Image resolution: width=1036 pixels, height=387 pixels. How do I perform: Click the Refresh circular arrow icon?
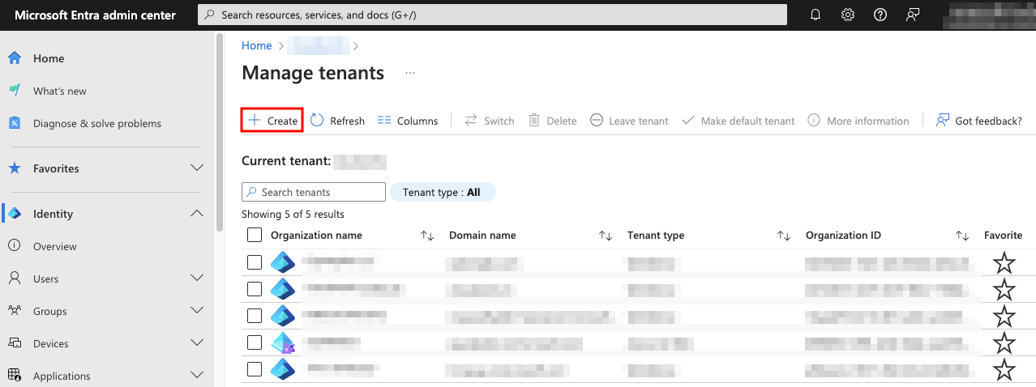coord(317,121)
